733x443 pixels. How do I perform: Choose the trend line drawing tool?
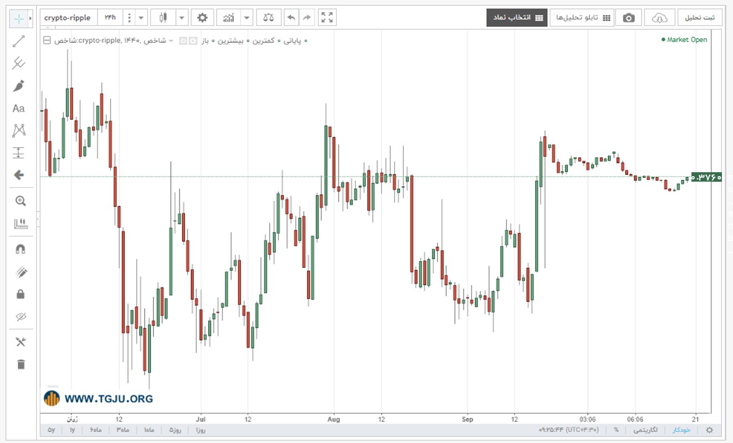coord(19,42)
